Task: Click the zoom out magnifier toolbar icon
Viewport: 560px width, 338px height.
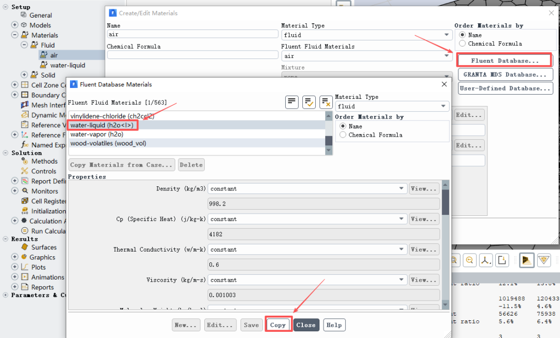Action: (x=470, y=260)
